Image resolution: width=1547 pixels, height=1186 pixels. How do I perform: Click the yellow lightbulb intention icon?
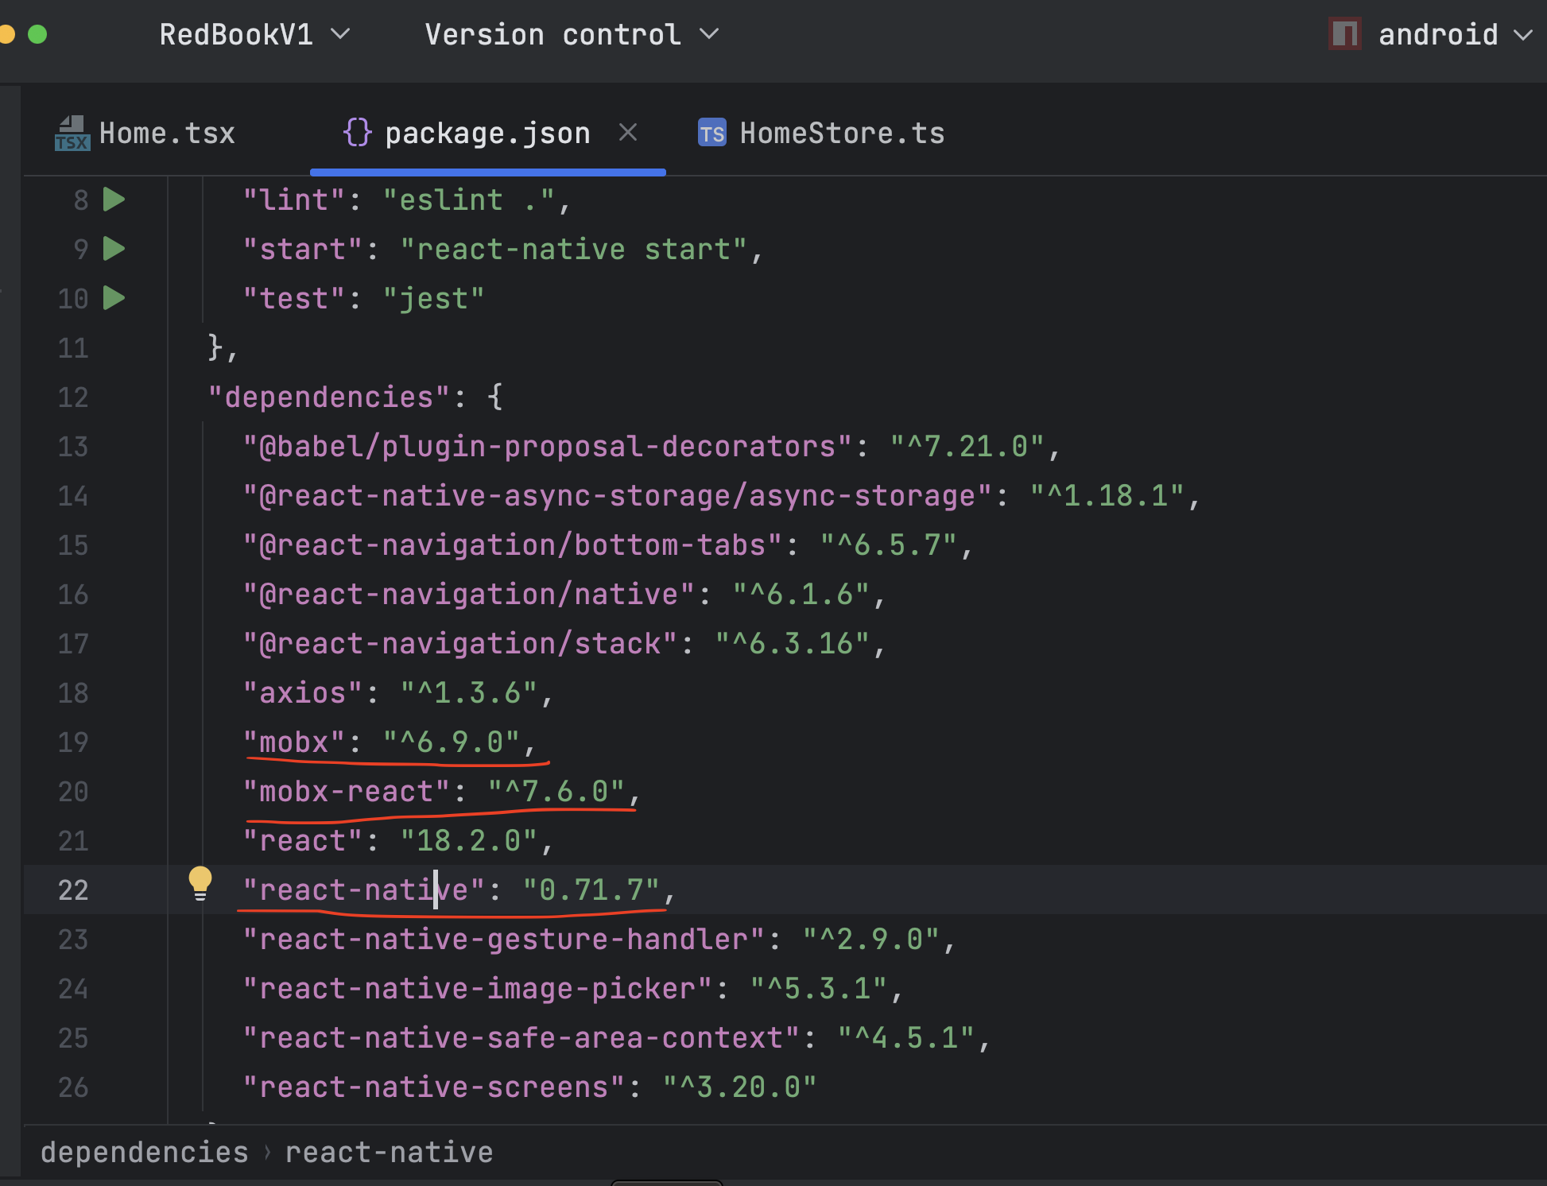point(200,883)
